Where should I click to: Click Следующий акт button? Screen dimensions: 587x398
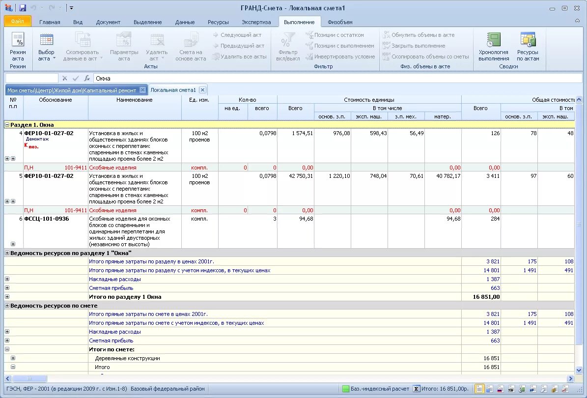coord(237,35)
